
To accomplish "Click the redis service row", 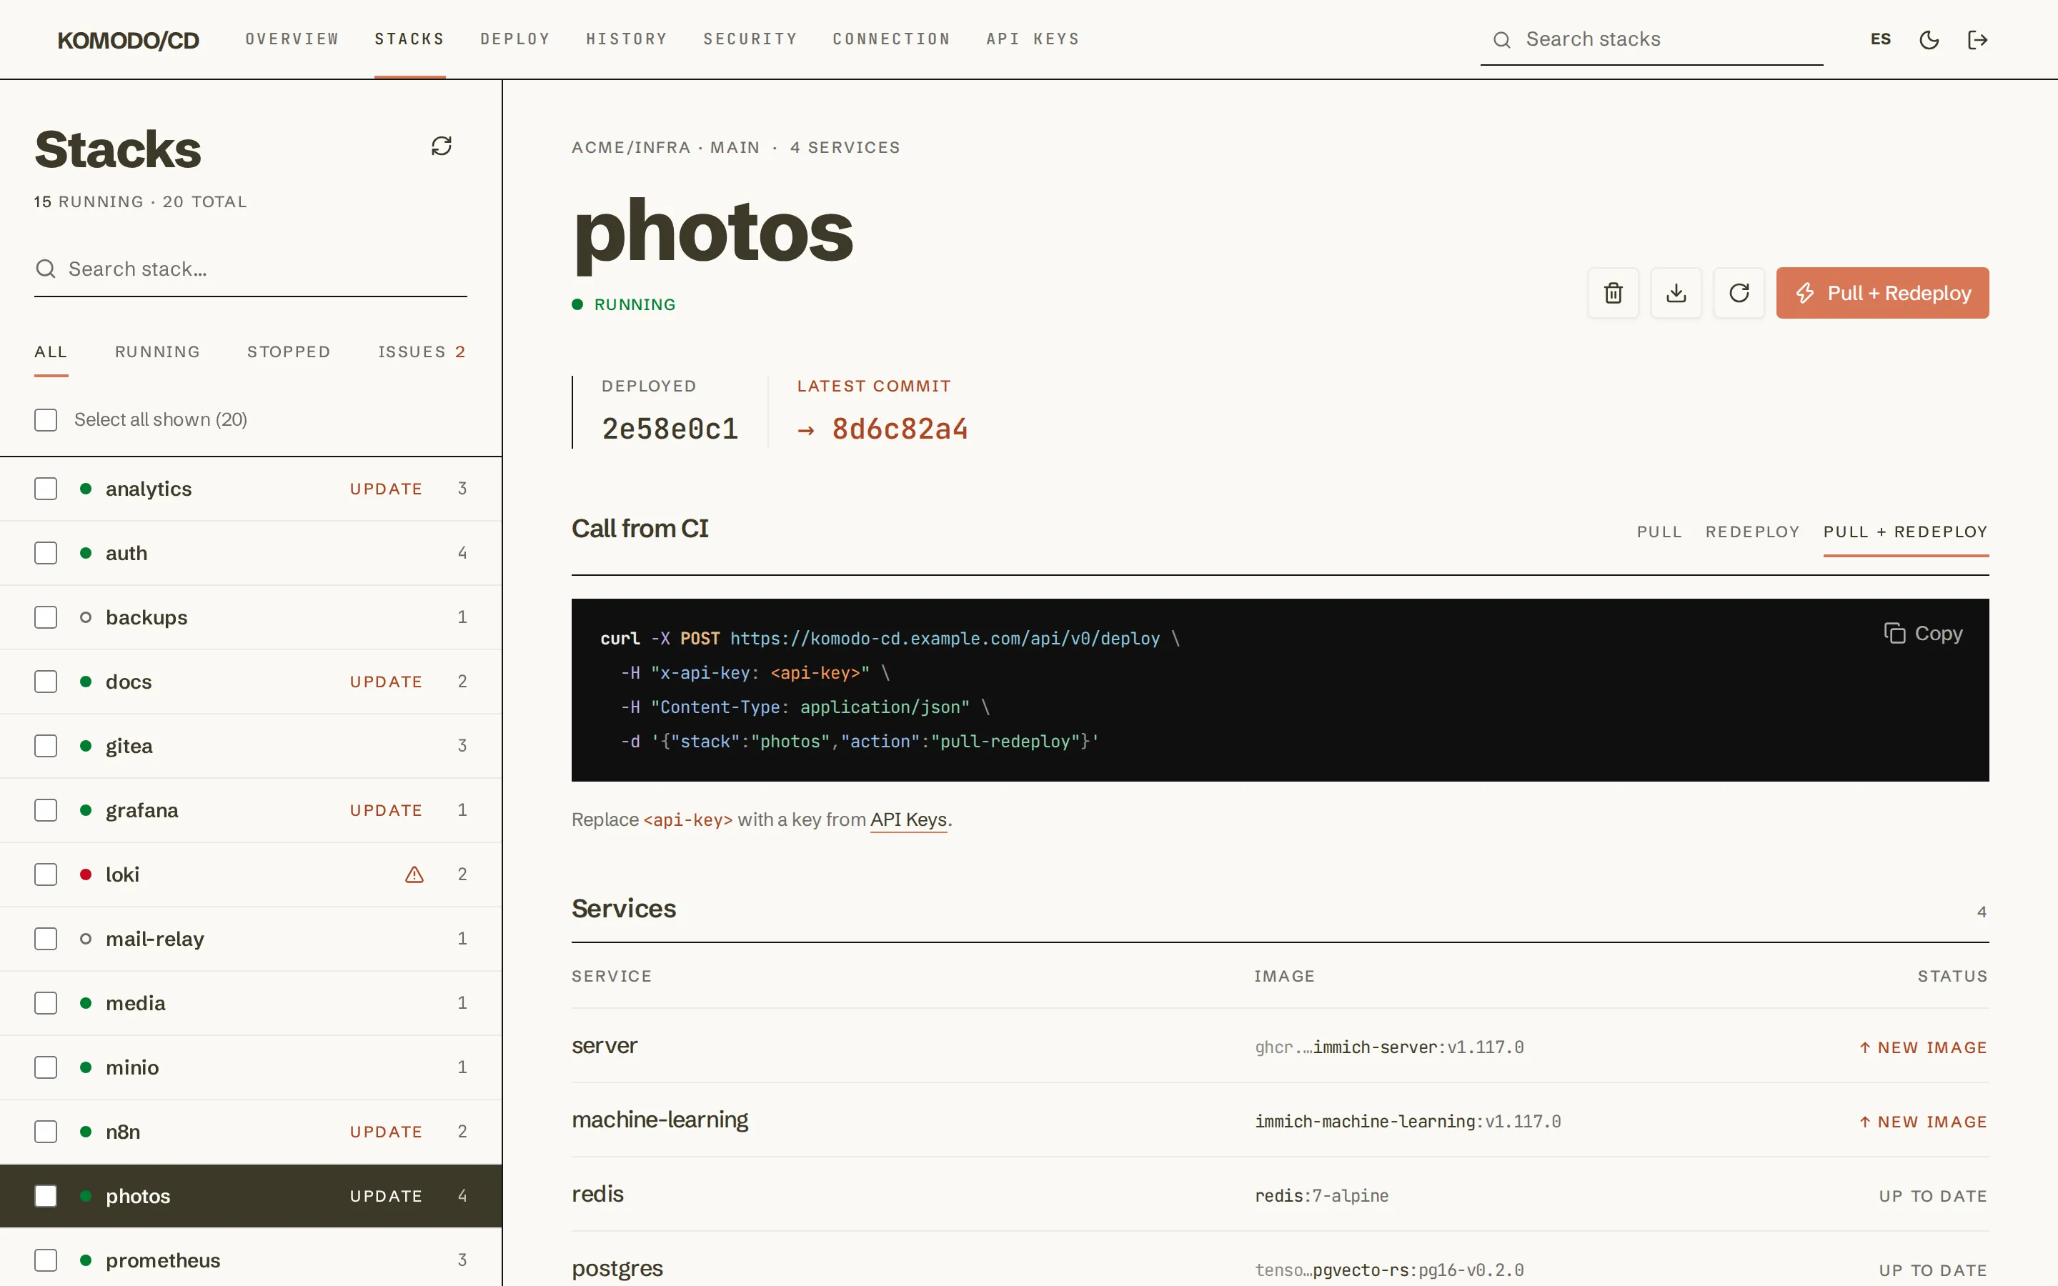I will point(1280,1194).
